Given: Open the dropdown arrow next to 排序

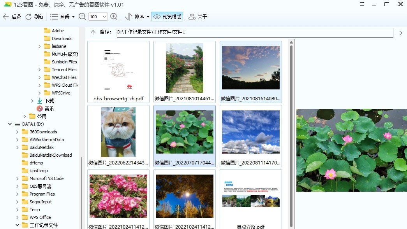Looking at the screenshot, I should pyautogui.click(x=148, y=17).
